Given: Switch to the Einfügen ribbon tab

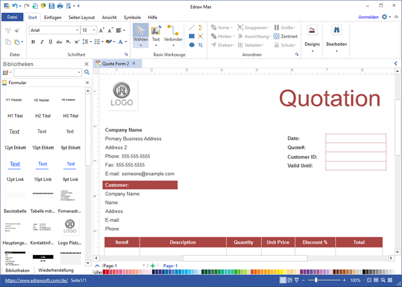Looking at the screenshot, I should [x=53, y=17].
